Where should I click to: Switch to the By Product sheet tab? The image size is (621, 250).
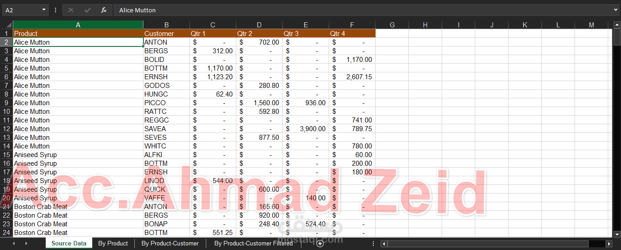(x=113, y=243)
